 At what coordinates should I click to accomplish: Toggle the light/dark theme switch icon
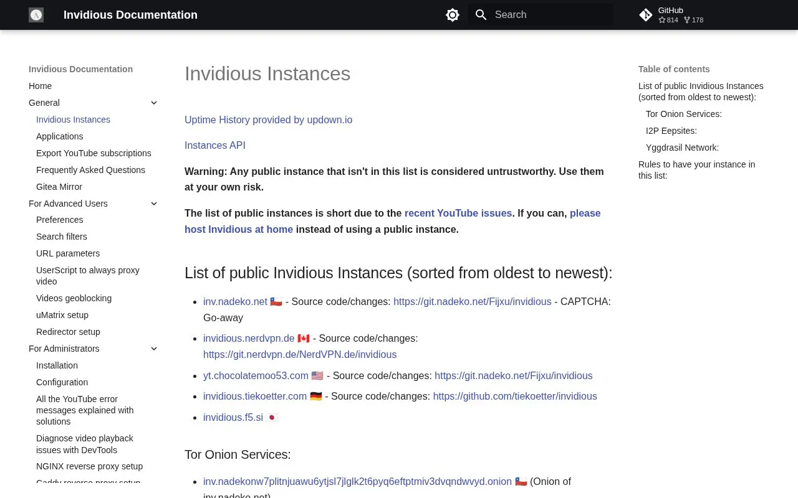click(453, 15)
